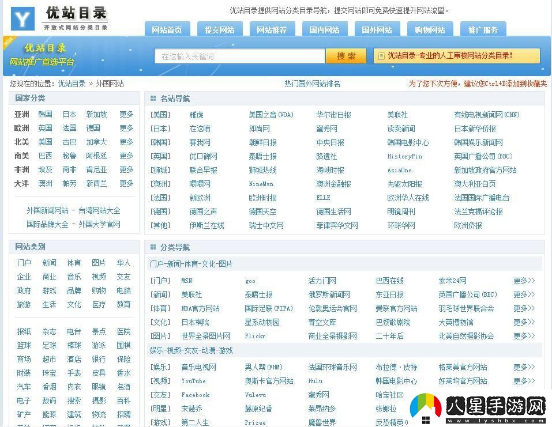The height and width of the screenshot is (427, 552).
Task: Show 更多>> for the 门户 row
Action: tap(524, 281)
